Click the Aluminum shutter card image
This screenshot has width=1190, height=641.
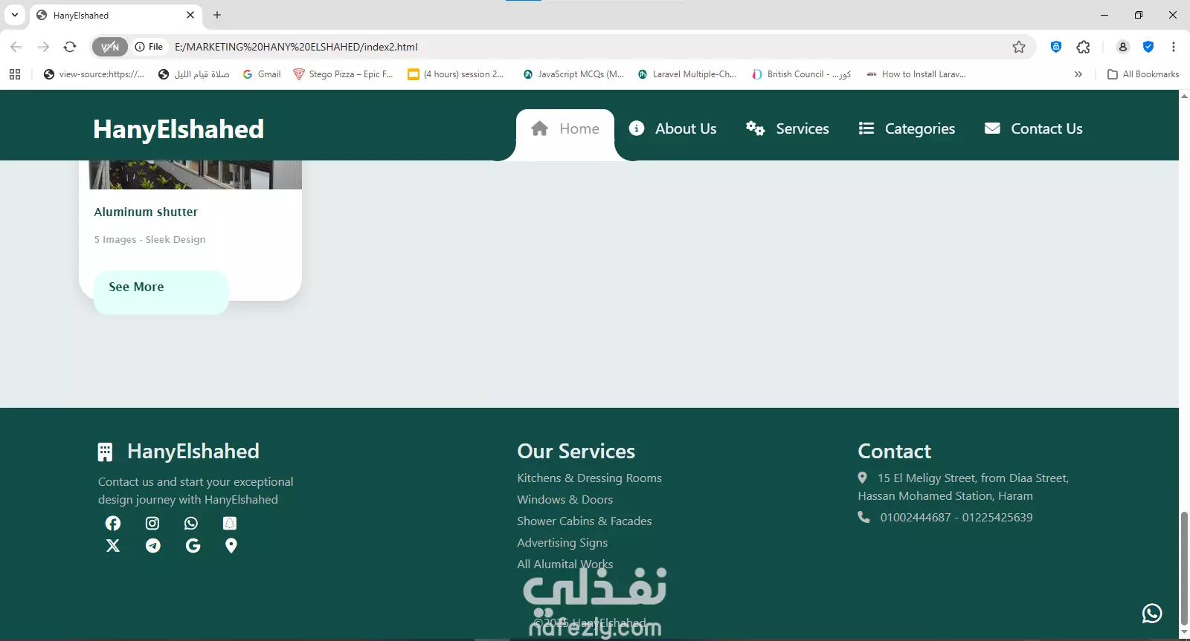(x=195, y=175)
